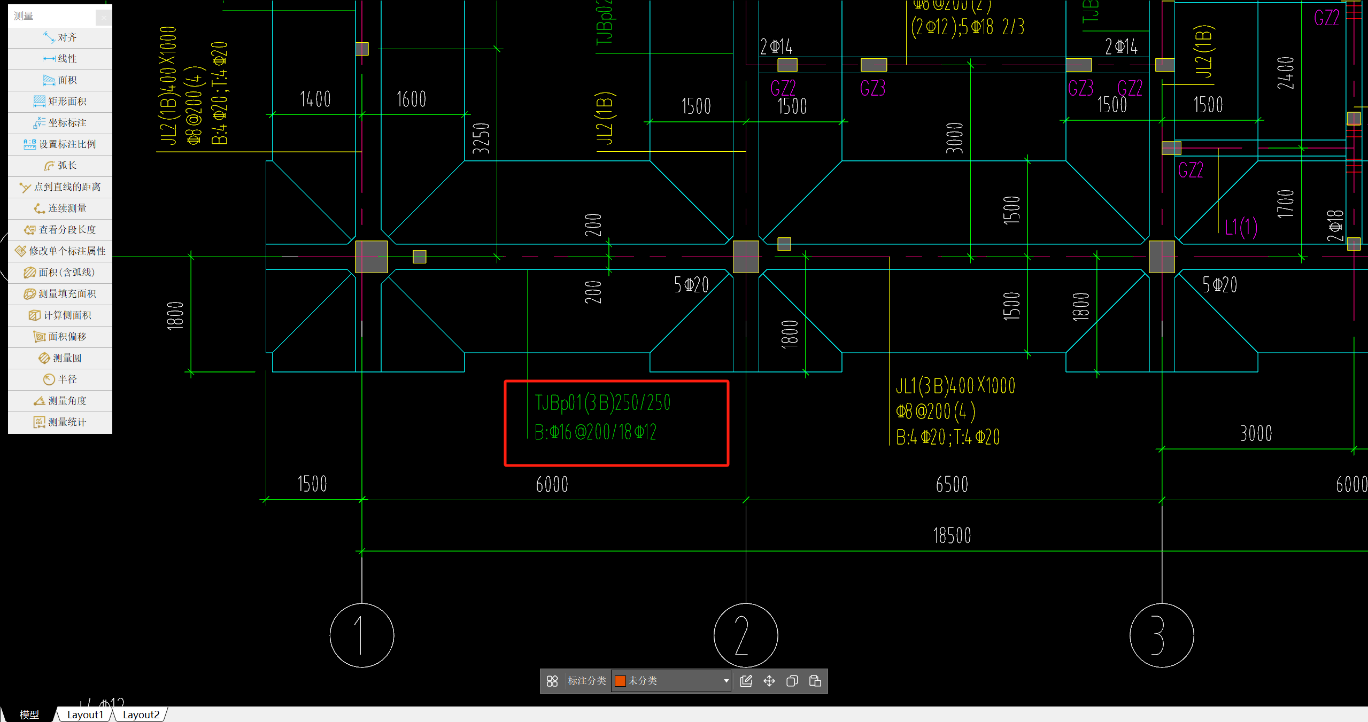
Task: Click the axis bubble numbered 3
Action: (1162, 635)
